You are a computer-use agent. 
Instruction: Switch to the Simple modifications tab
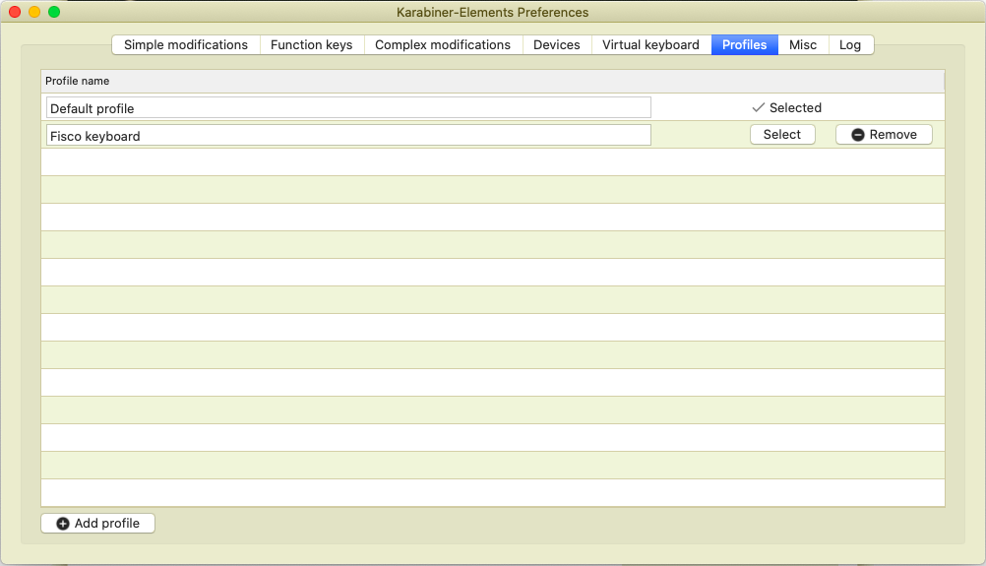[x=186, y=44]
